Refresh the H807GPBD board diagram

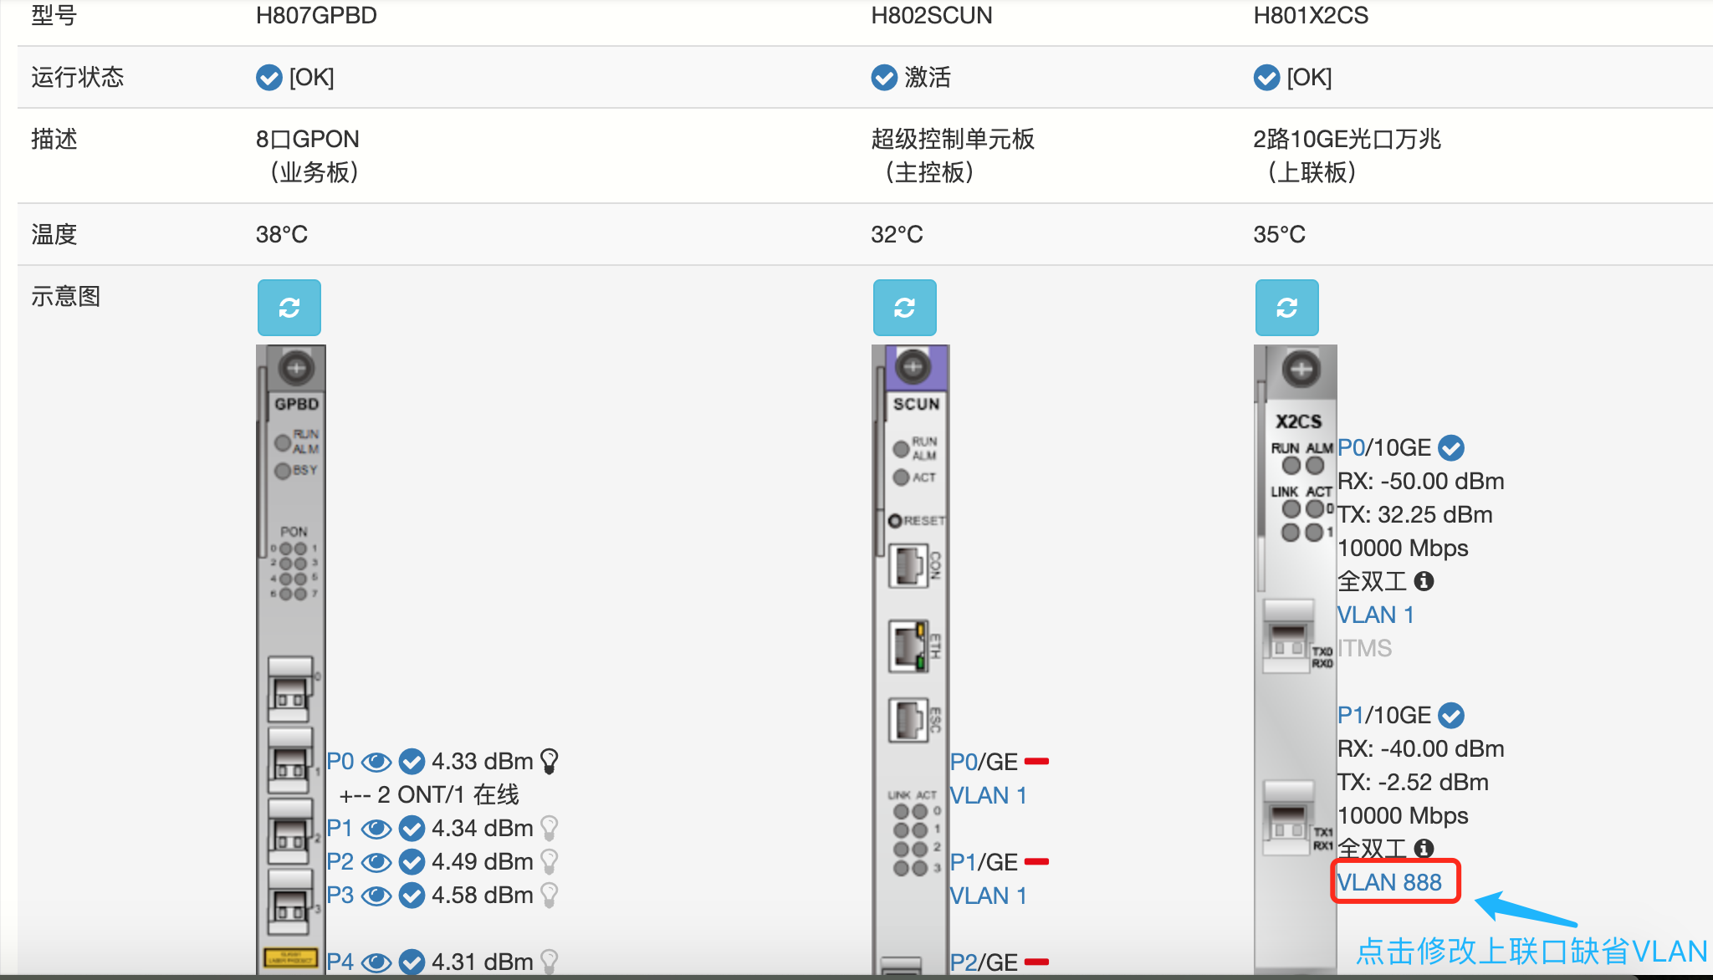(x=289, y=308)
